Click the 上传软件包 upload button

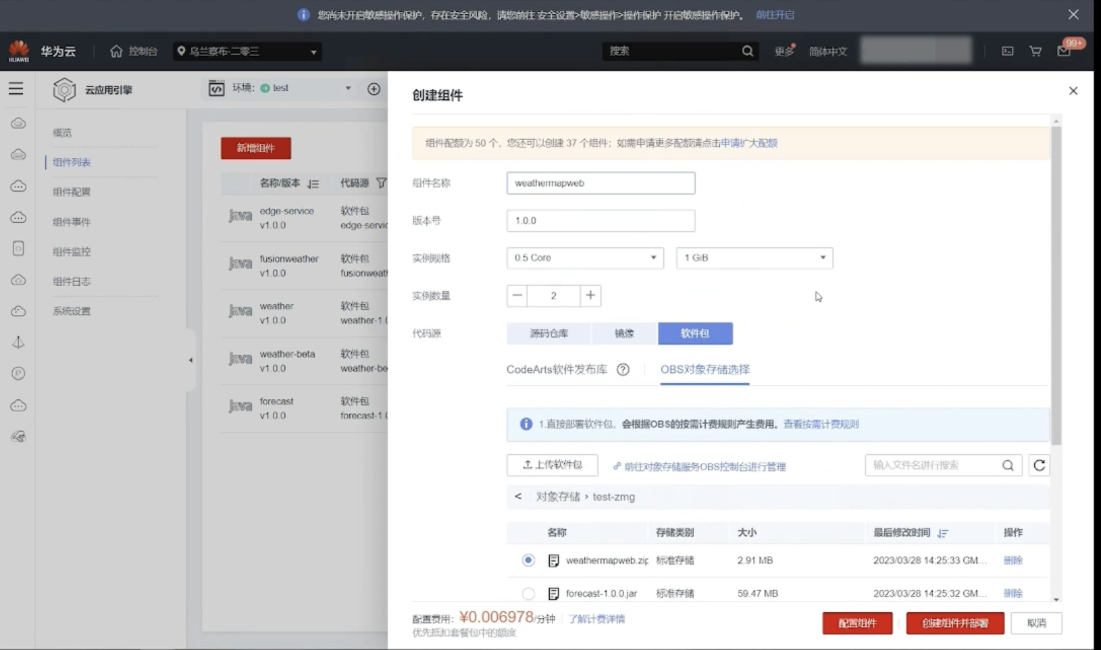553,465
